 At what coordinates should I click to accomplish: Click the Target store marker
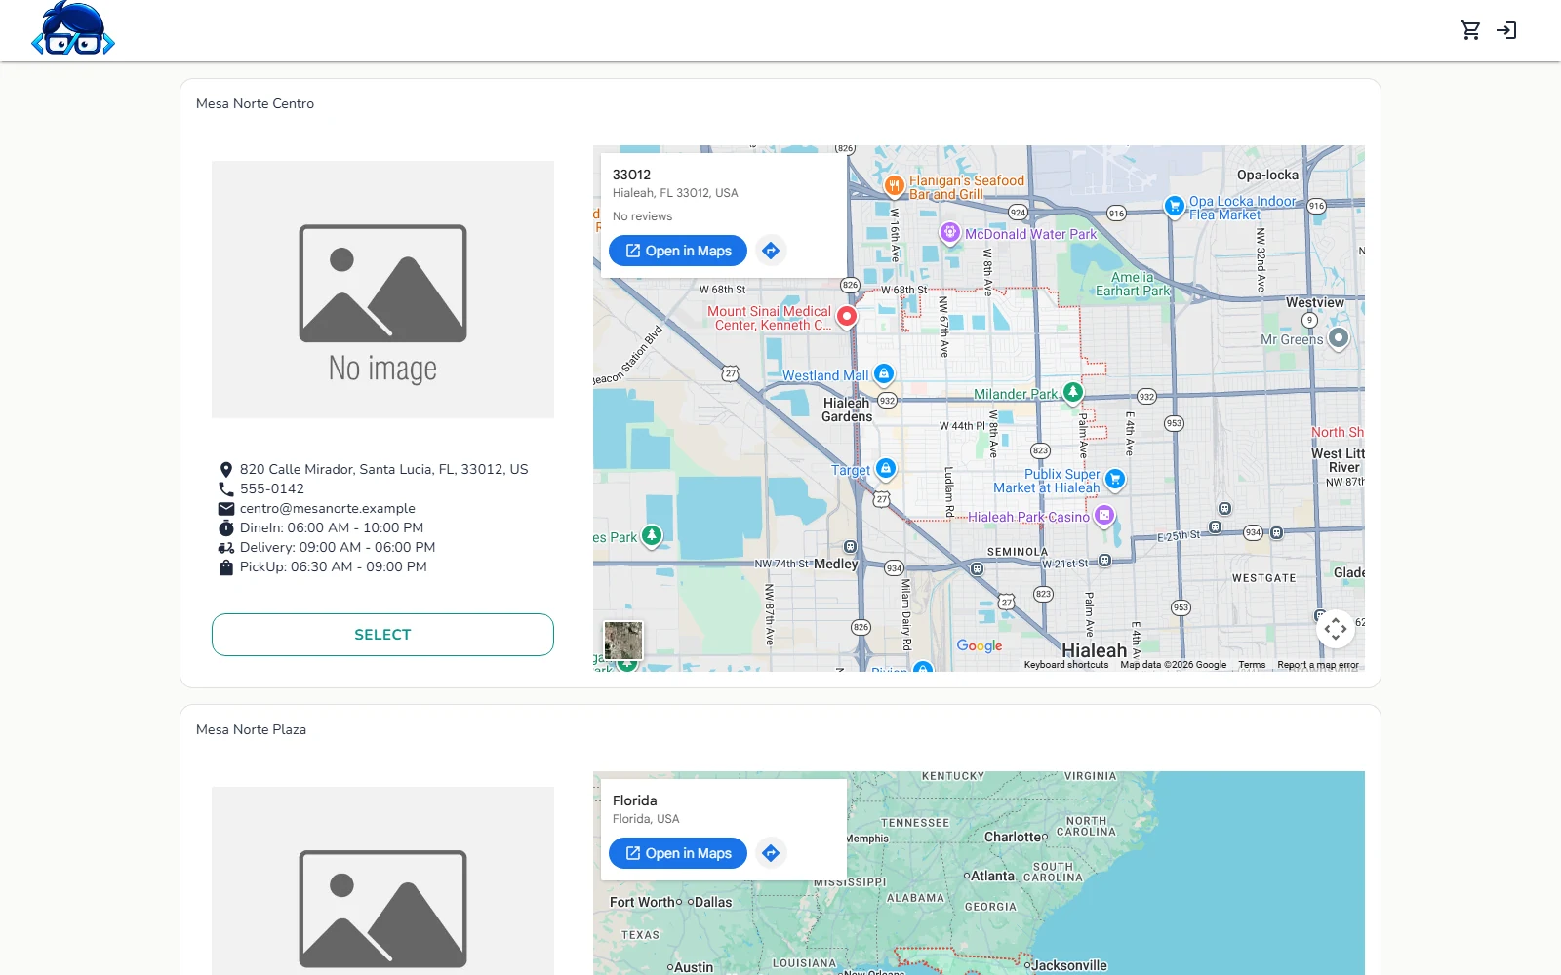tap(885, 469)
